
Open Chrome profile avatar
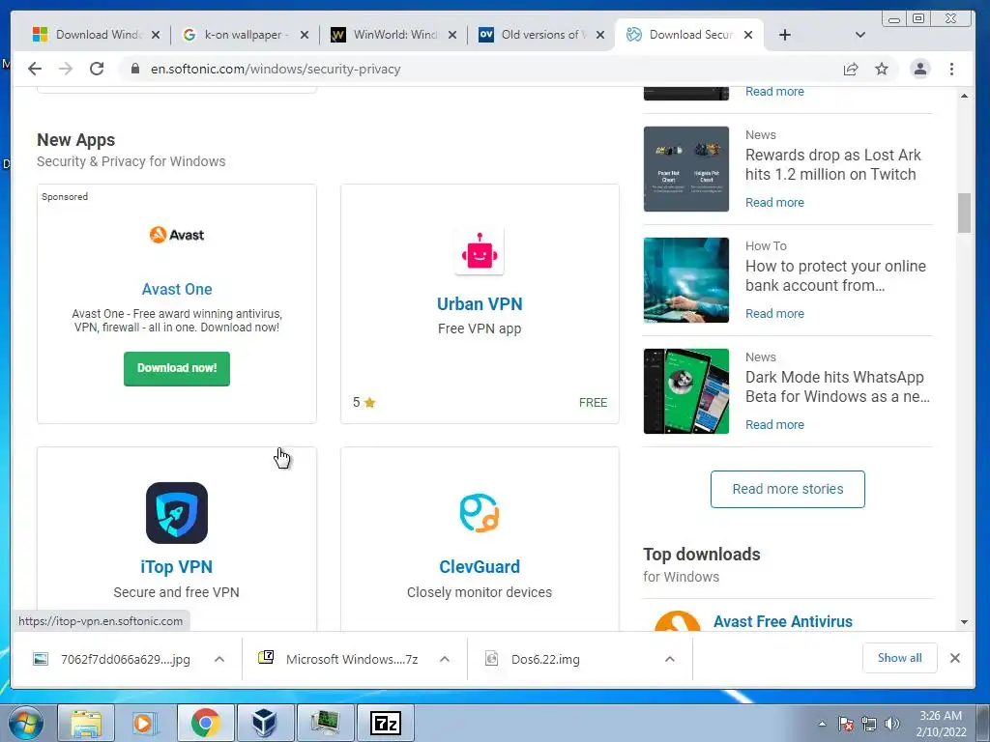pyautogui.click(x=920, y=69)
